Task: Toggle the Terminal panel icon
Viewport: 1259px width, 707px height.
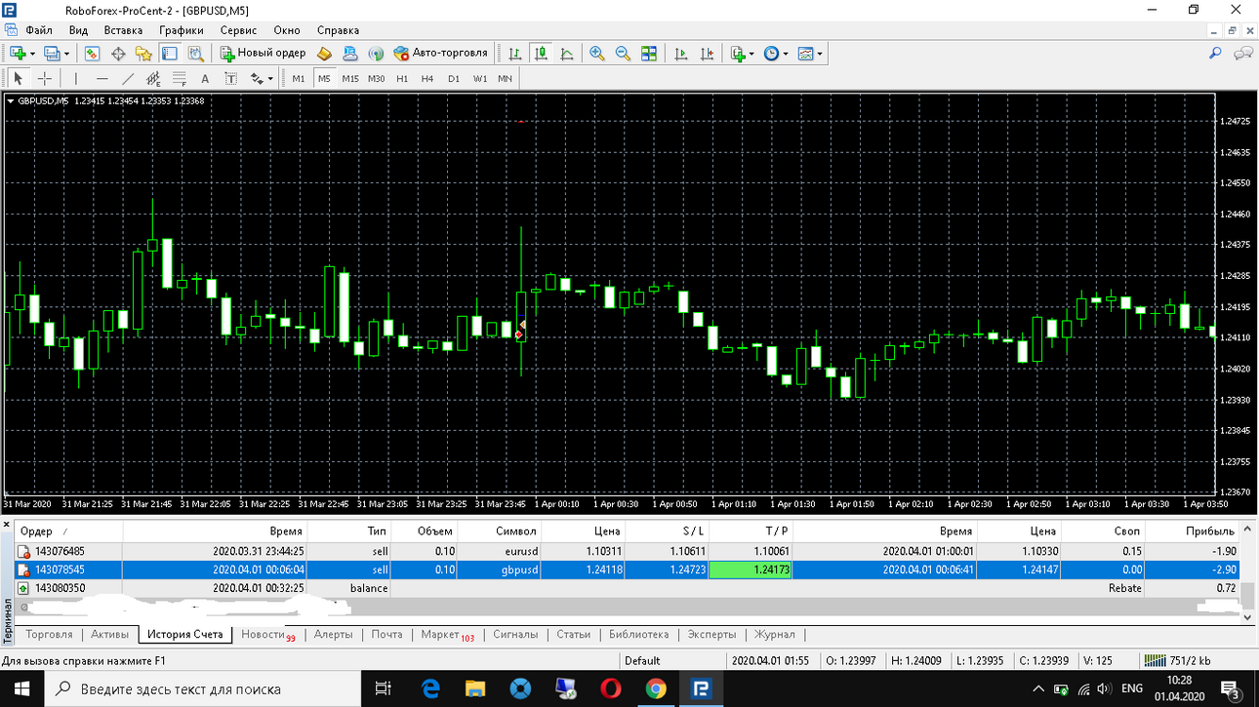Action: coord(169,54)
